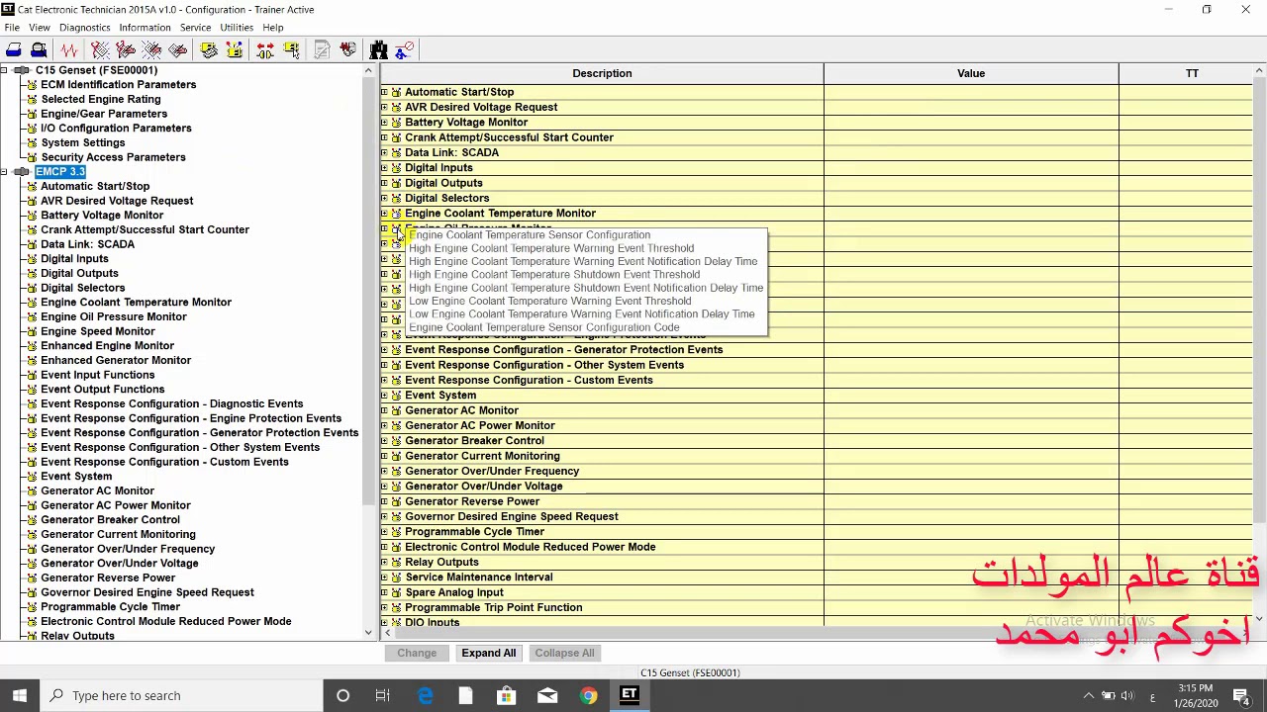Viewport: 1267px width, 712px height.
Task: Open the Service menu
Action: click(x=195, y=28)
